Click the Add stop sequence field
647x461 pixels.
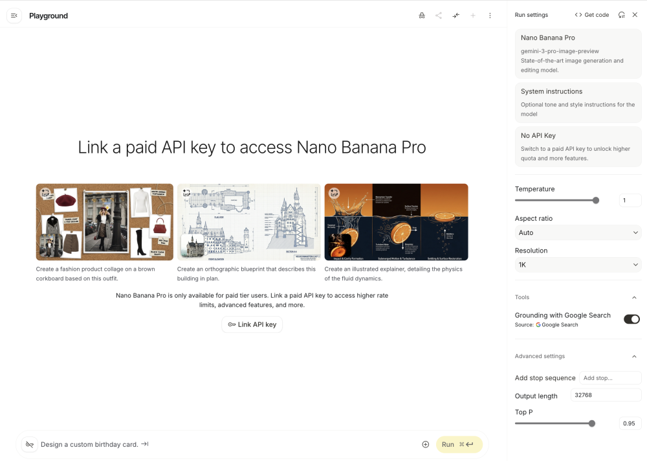(x=610, y=378)
